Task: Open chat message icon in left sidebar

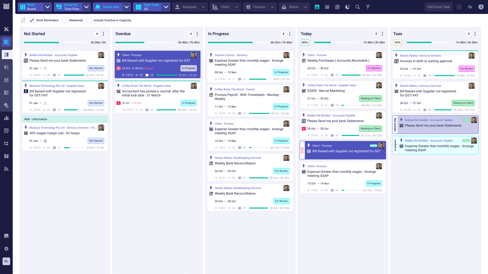Action: [6, 236]
